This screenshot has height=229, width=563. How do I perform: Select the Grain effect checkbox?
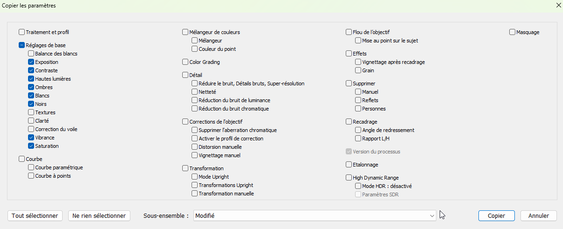(x=358, y=70)
